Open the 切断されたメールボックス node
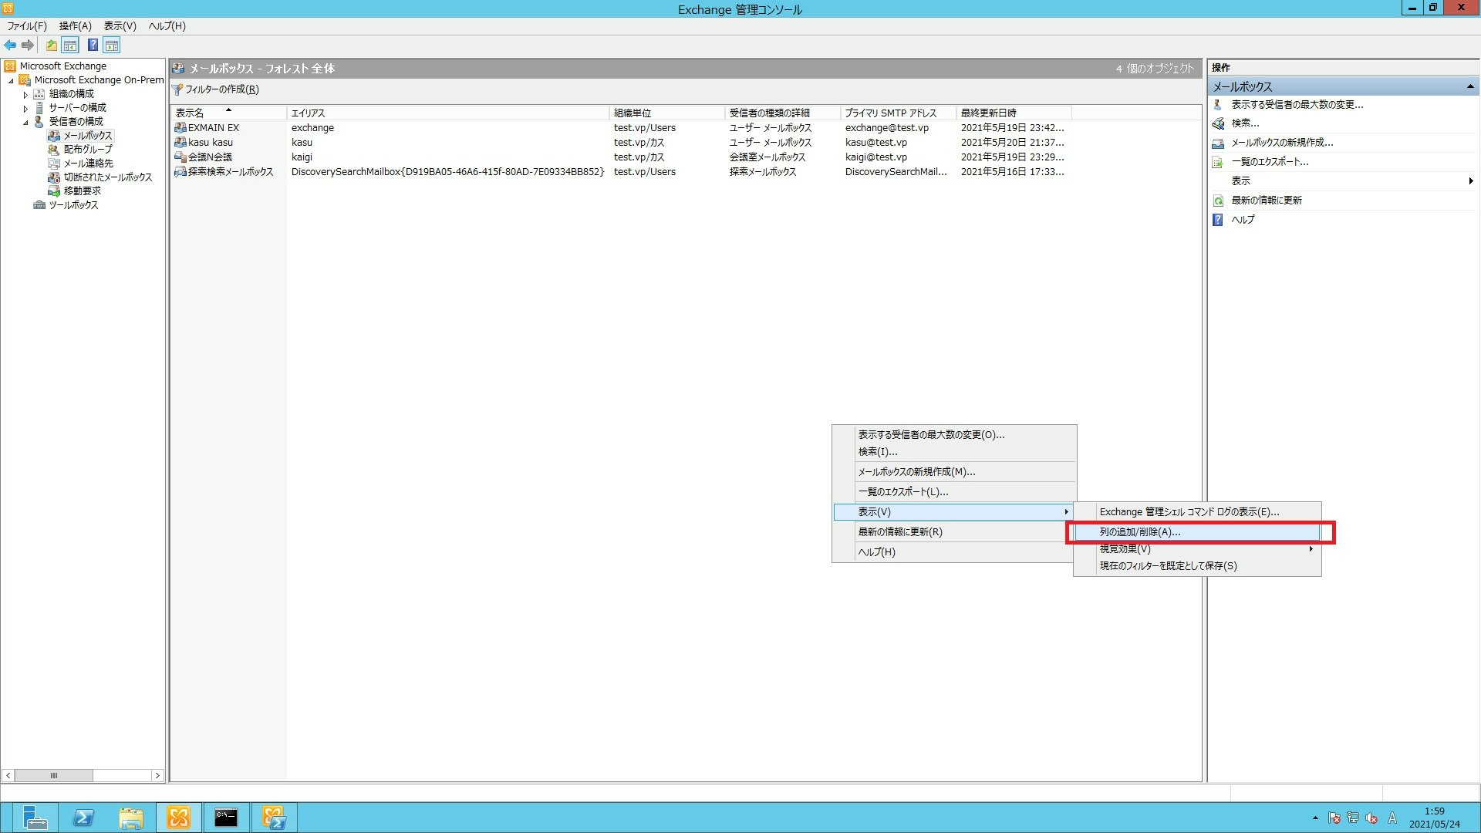This screenshot has height=833, width=1481. [x=107, y=177]
